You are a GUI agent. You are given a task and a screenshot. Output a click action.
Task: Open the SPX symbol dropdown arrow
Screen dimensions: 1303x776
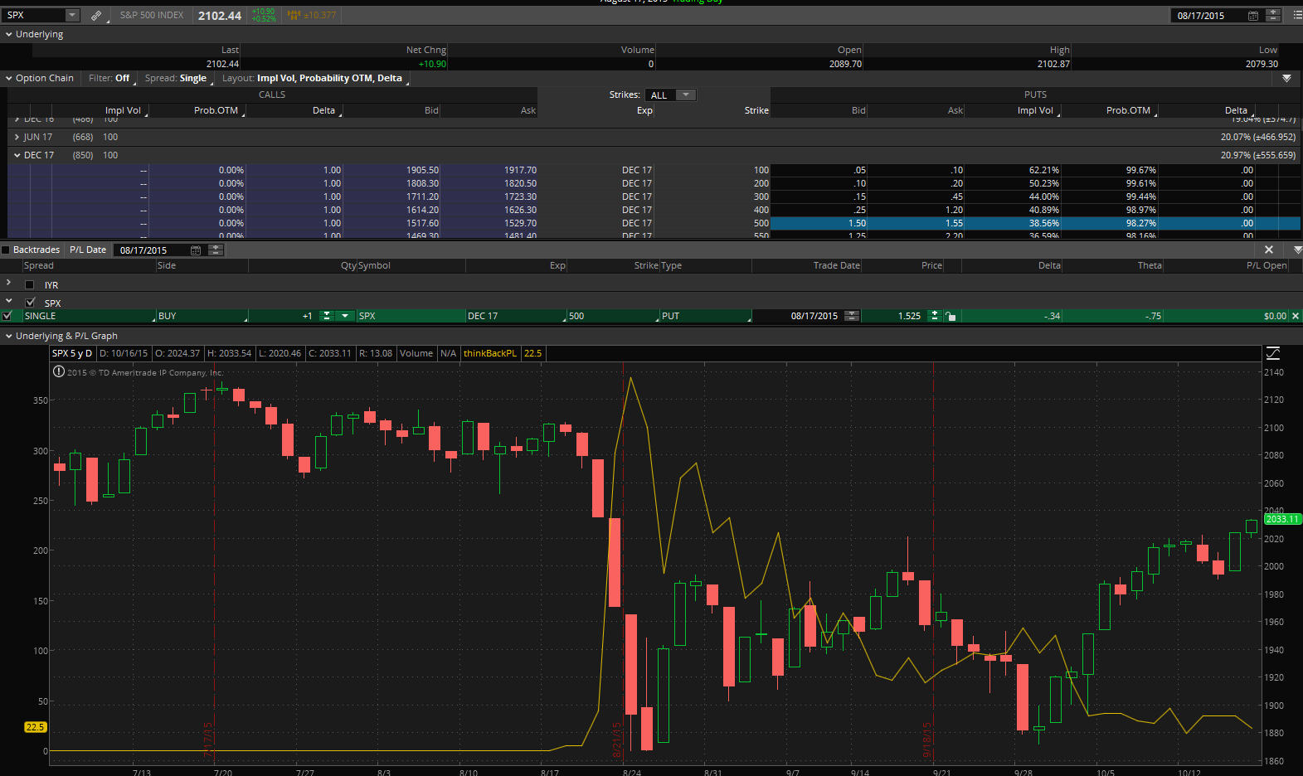coord(72,15)
